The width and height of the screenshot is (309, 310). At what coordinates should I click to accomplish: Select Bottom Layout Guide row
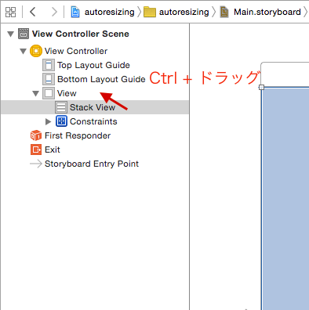[x=101, y=79]
